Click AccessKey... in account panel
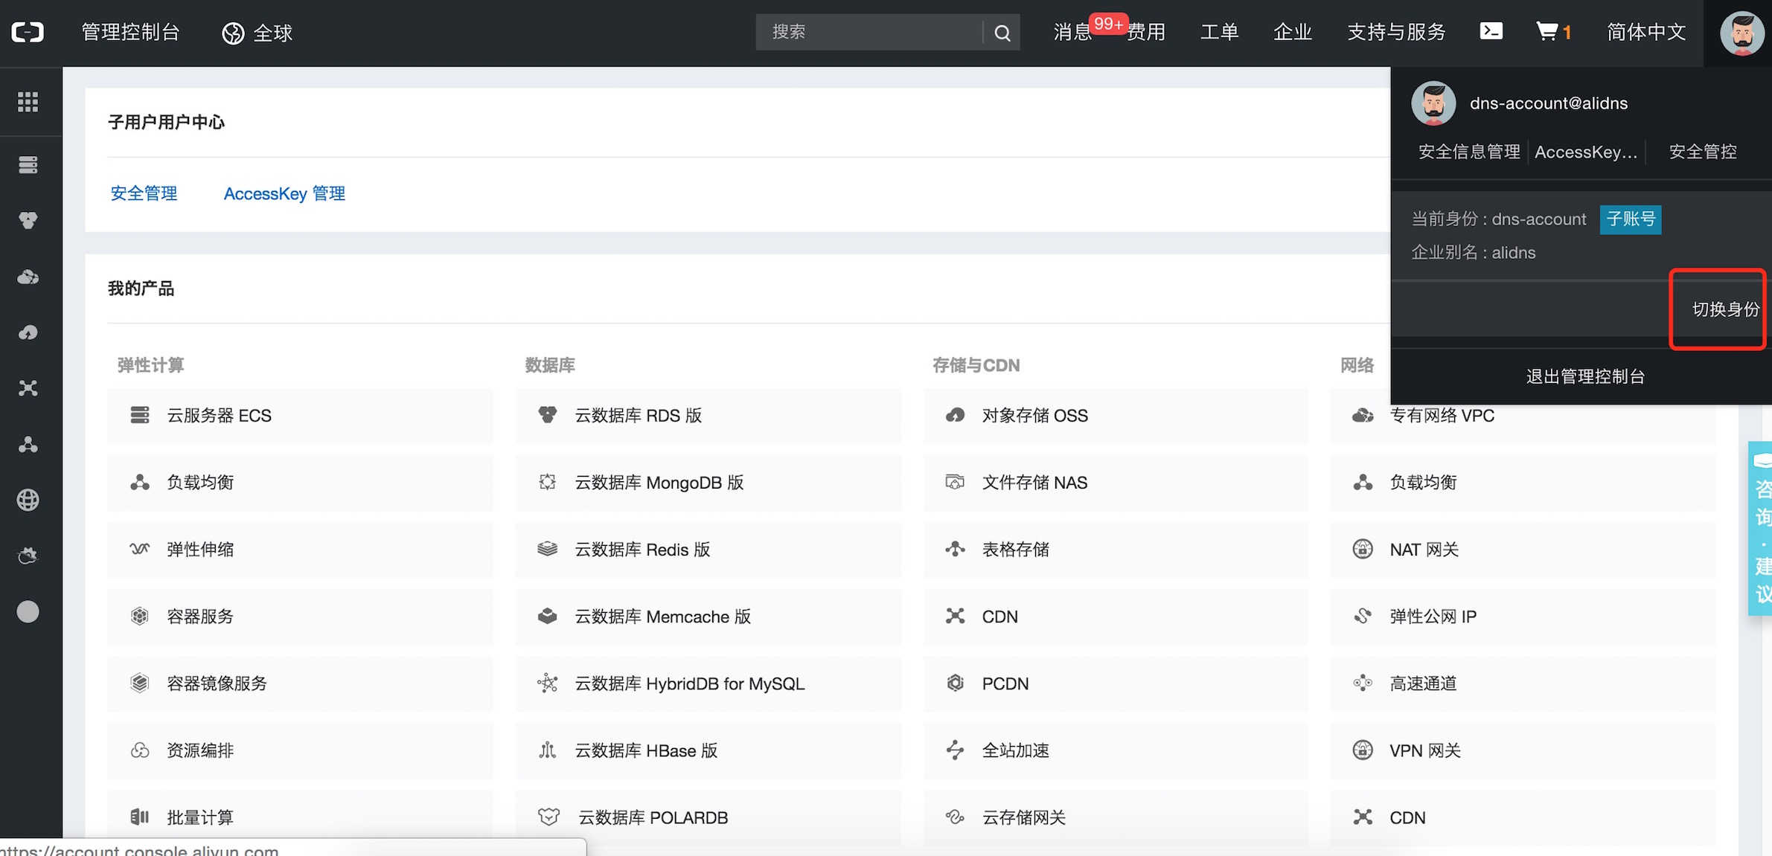 click(x=1586, y=152)
